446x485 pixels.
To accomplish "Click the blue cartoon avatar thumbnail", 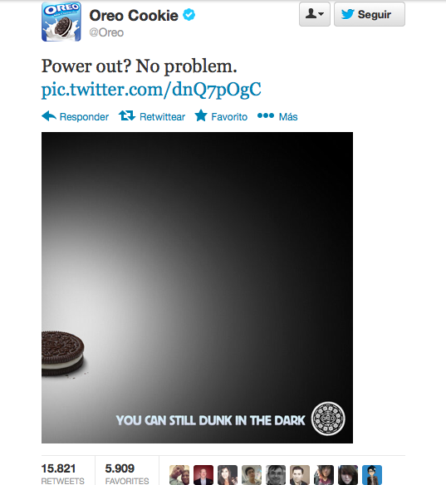I will (372, 475).
